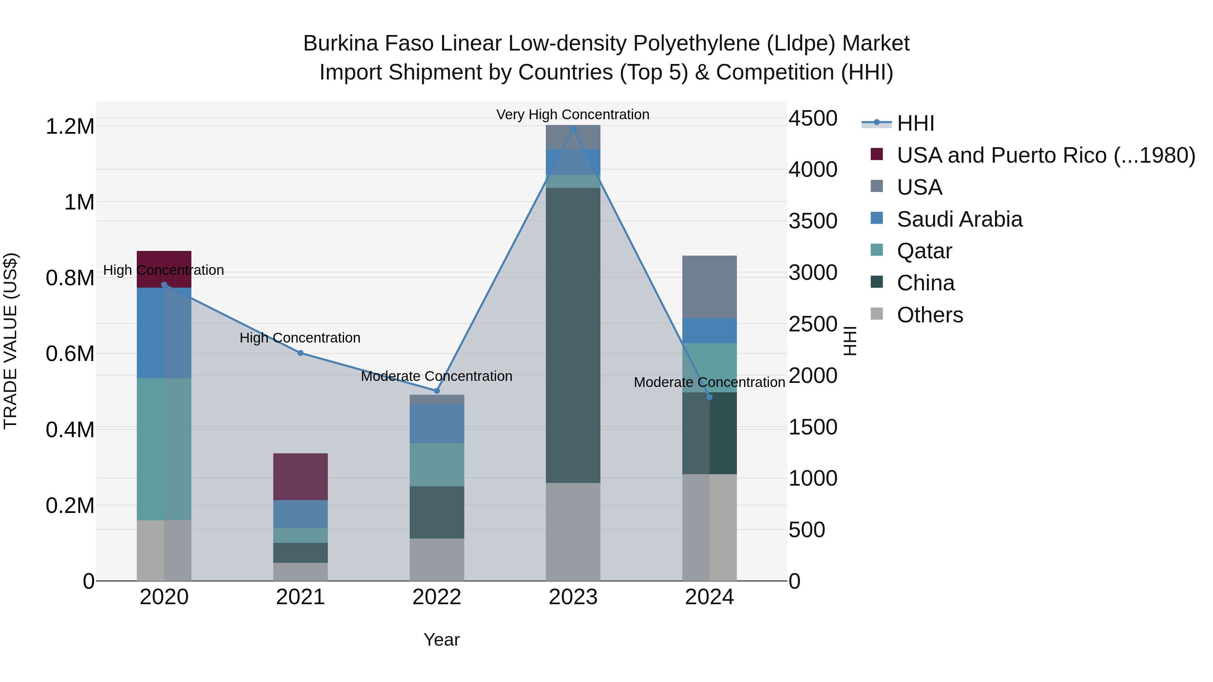Image resolution: width=1213 pixels, height=682 pixels.
Task: Click the blue Saudi Arabia segment in 2022 bar
Action: [x=437, y=424]
